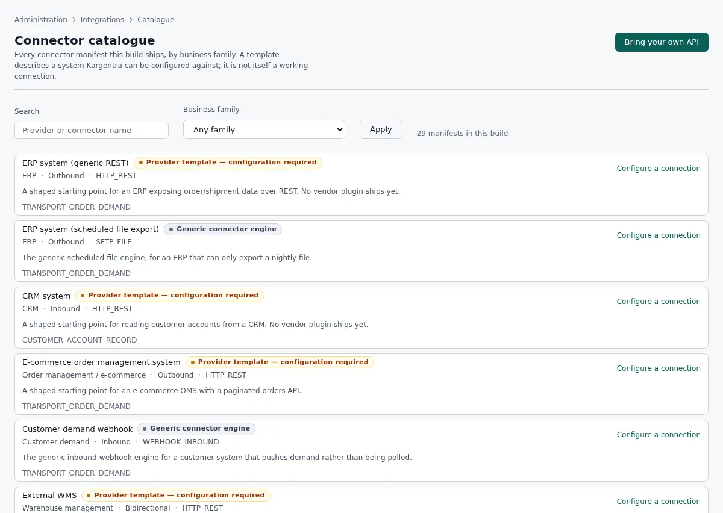Configure a connection for External WMS
723x513 pixels.
tap(659, 502)
